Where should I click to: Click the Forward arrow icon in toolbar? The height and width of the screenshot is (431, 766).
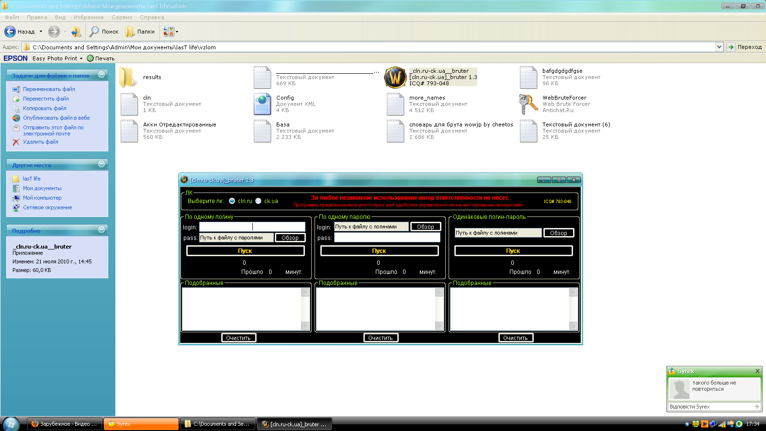54,32
